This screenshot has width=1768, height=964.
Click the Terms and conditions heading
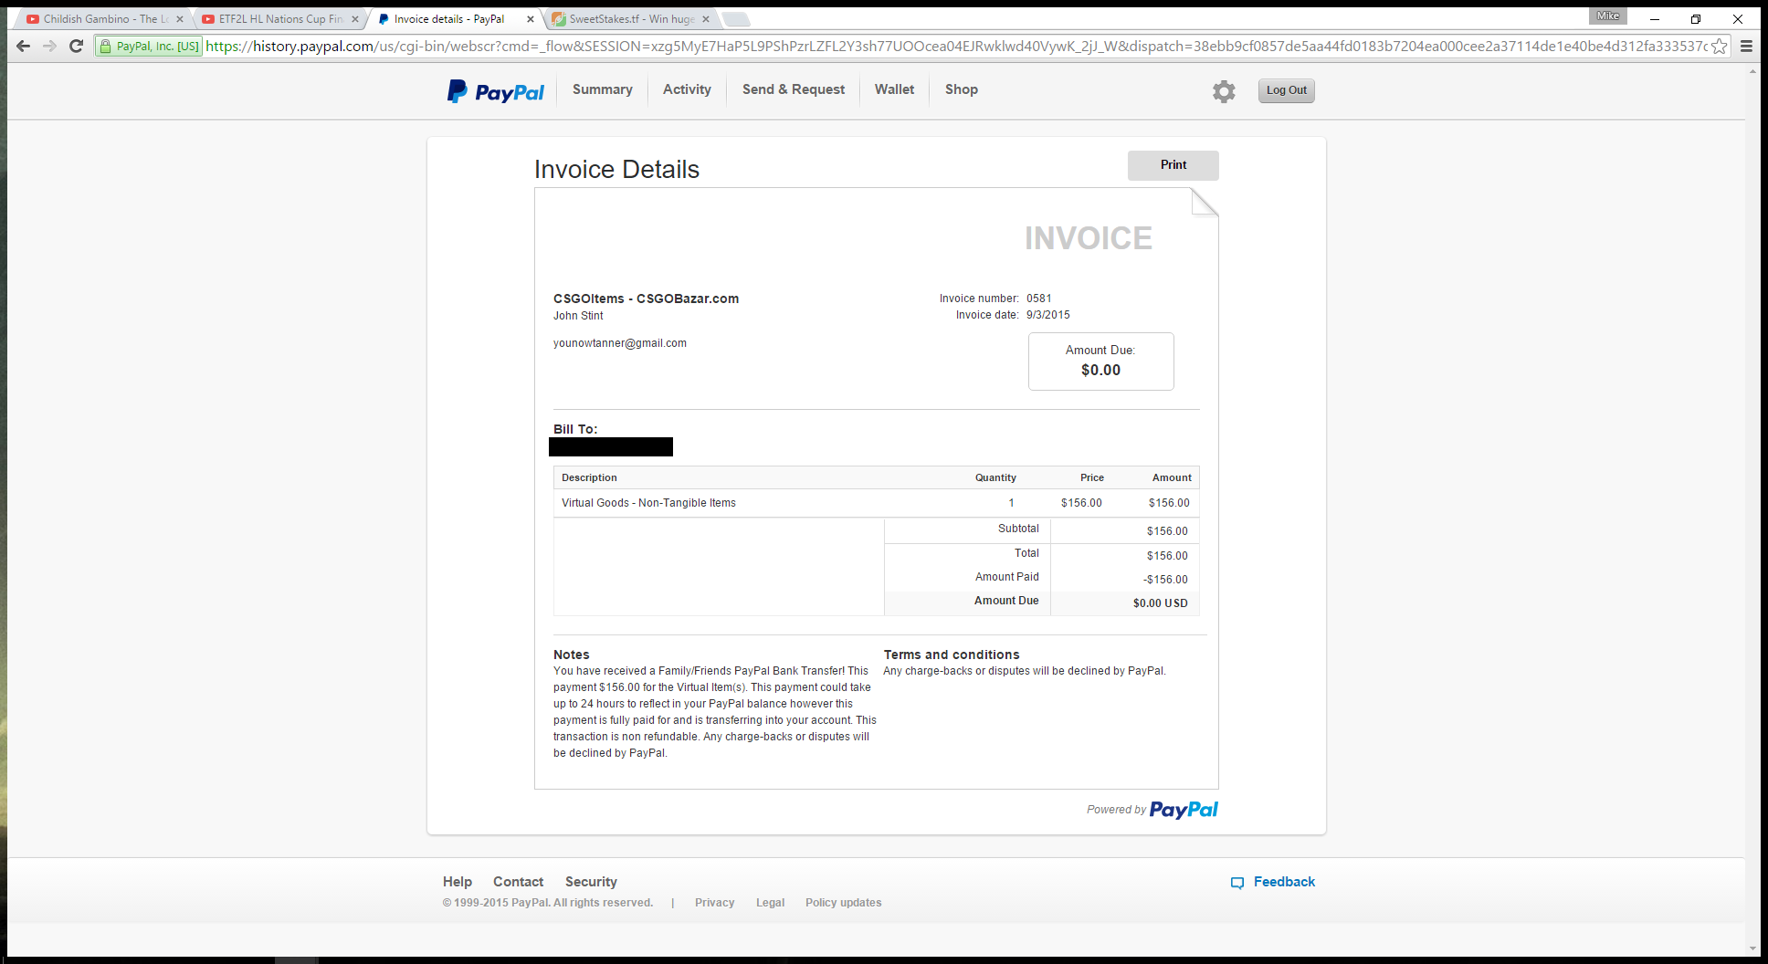point(952,655)
